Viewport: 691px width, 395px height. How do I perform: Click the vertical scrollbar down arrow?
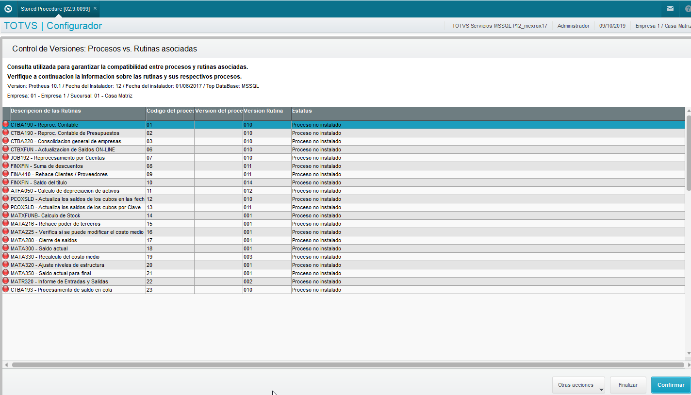pos(689,353)
